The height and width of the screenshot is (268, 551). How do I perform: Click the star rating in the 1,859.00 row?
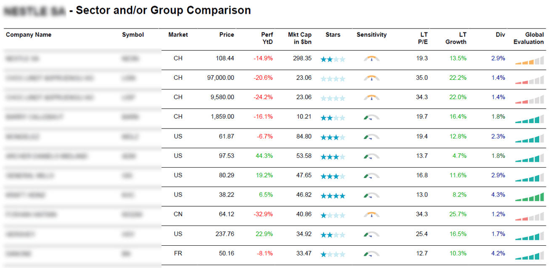click(333, 118)
